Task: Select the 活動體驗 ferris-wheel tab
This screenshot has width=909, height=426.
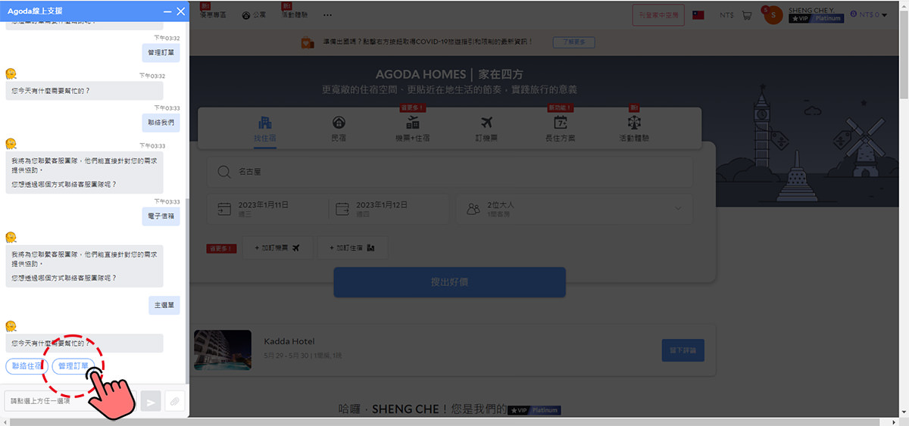Action: [634, 128]
